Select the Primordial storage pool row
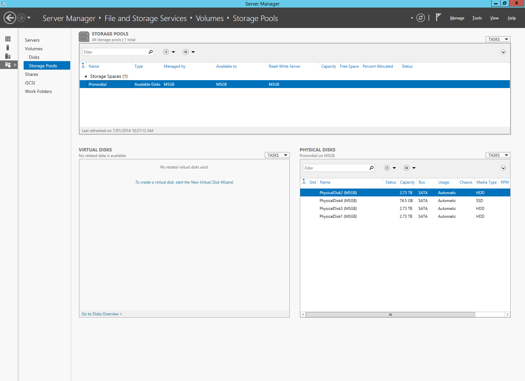The width and height of the screenshot is (525, 381). click(x=295, y=84)
